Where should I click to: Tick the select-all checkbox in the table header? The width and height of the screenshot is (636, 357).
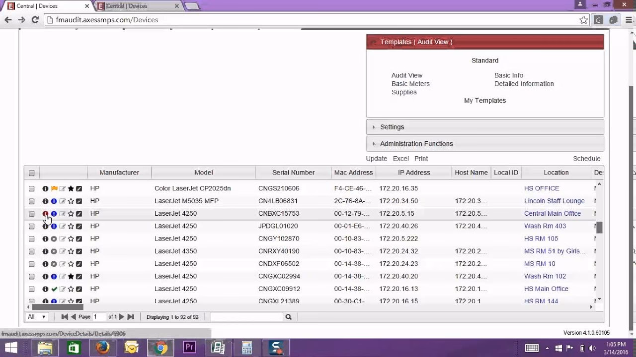click(x=32, y=173)
